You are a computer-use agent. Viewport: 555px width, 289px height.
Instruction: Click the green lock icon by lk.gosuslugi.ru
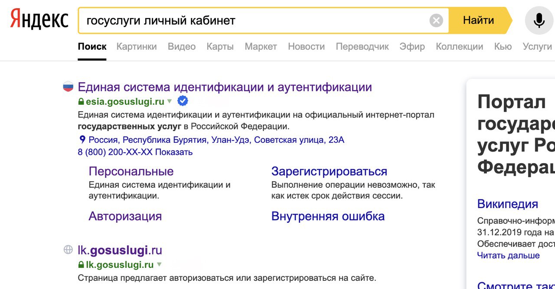point(81,264)
